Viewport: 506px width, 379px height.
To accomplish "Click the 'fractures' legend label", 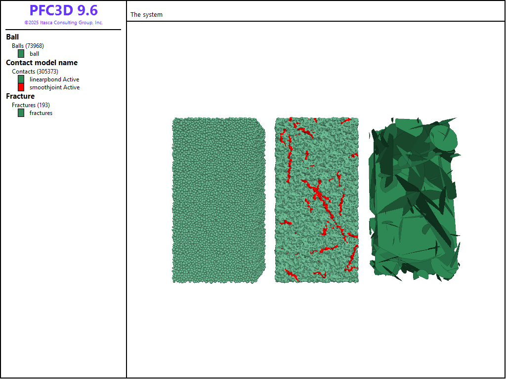I will (x=41, y=113).
